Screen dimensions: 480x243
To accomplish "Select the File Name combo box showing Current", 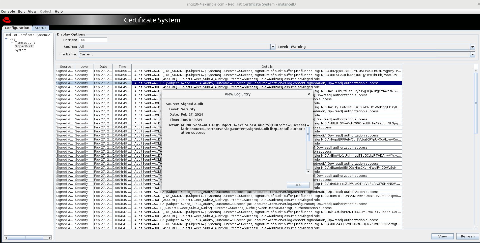I will coord(277,54).
